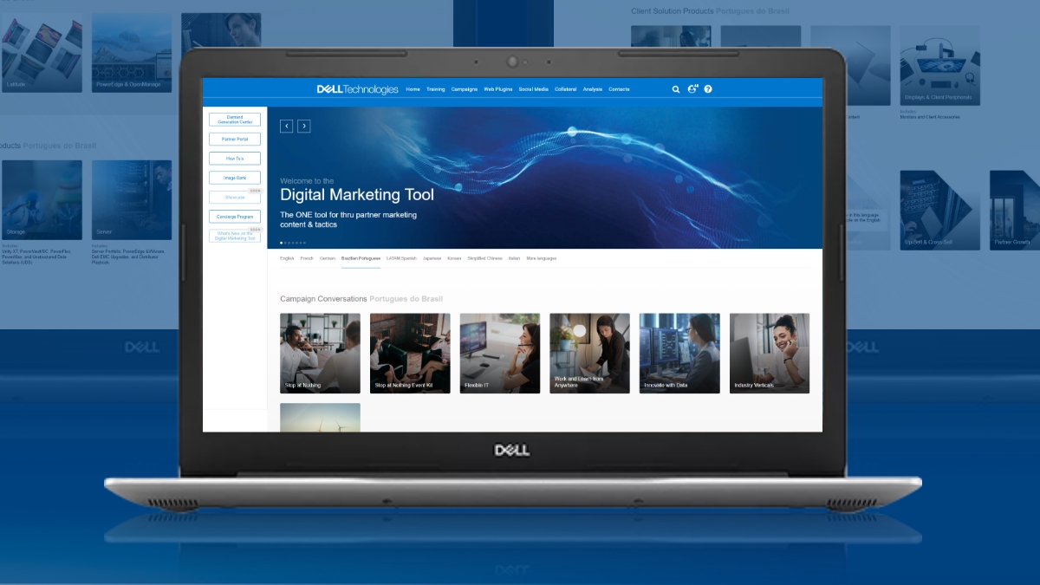
Task: Switch to the French language tab
Action: (307, 258)
